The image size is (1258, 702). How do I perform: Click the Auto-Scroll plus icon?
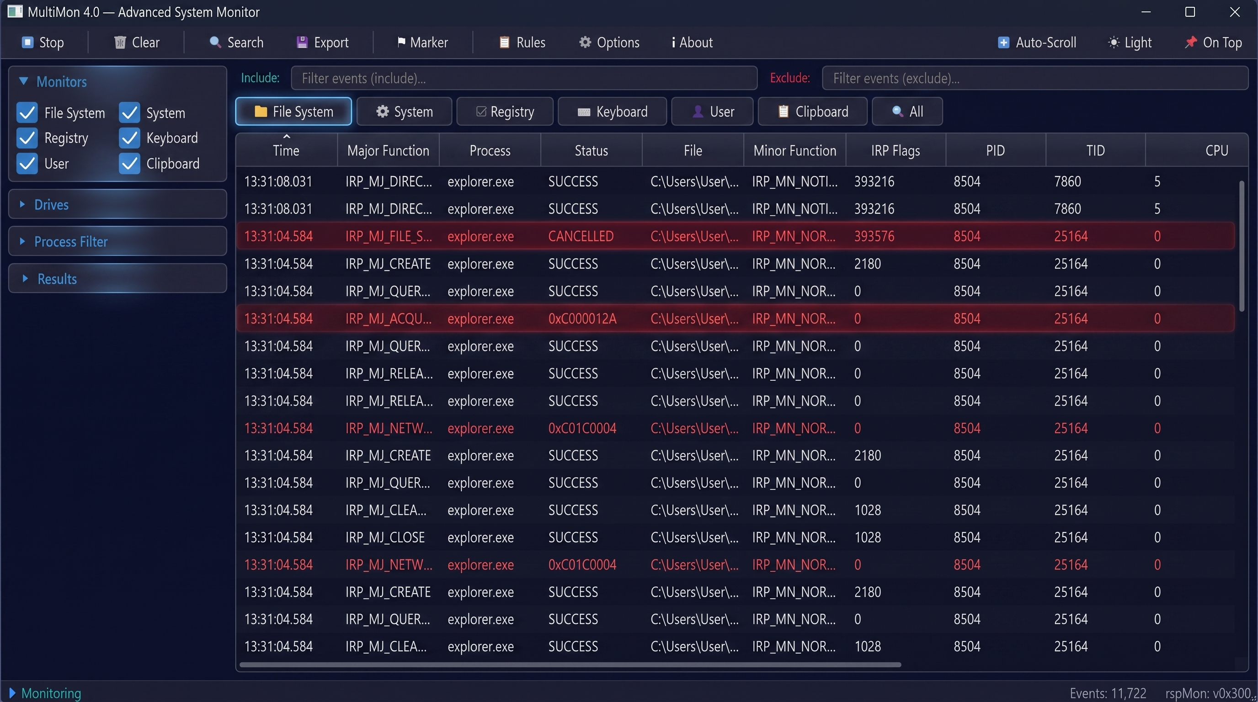1003,43
